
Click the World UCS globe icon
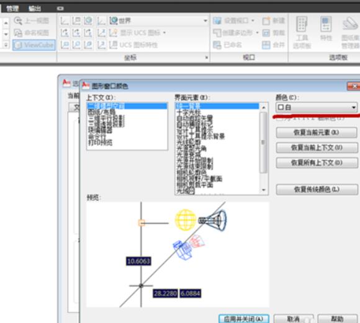coord(88,21)
